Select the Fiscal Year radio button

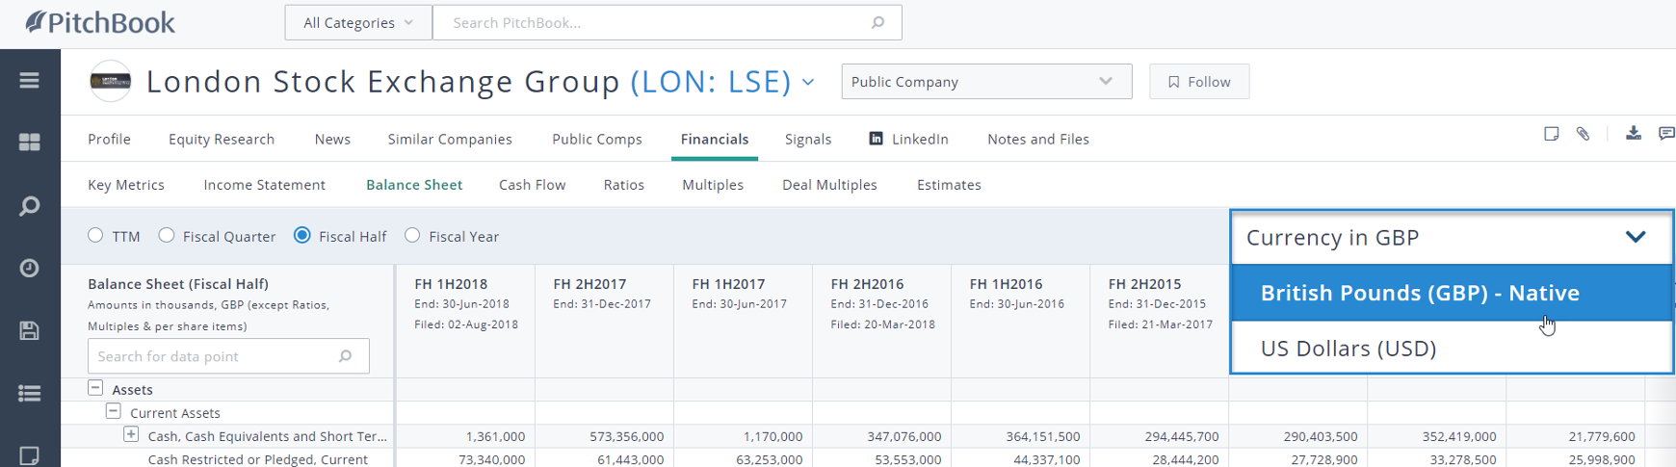(412, 235)
